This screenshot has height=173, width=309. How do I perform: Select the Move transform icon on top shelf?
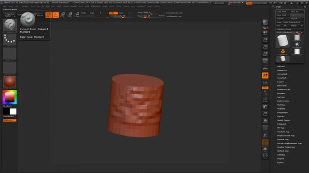pyautogui.click(x=63, y=15)
